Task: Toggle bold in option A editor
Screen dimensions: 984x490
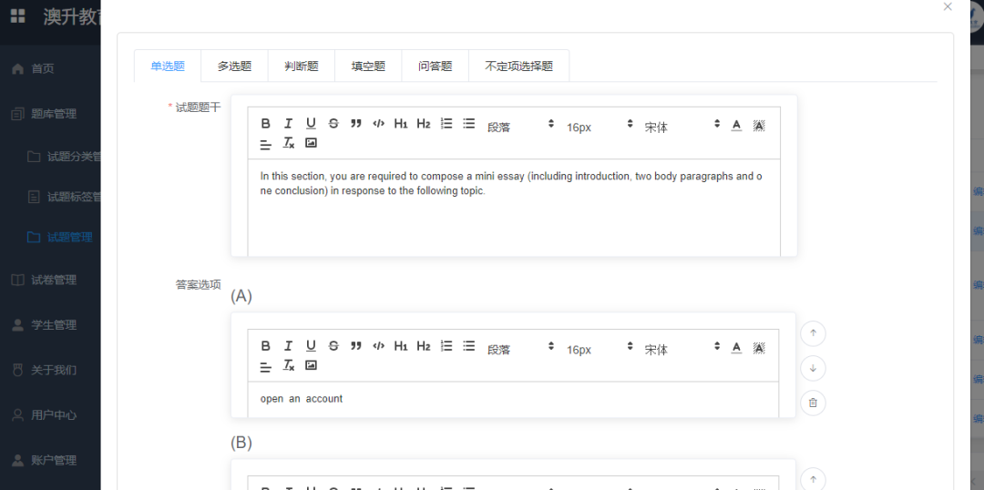Action: [x=265, y=346]
